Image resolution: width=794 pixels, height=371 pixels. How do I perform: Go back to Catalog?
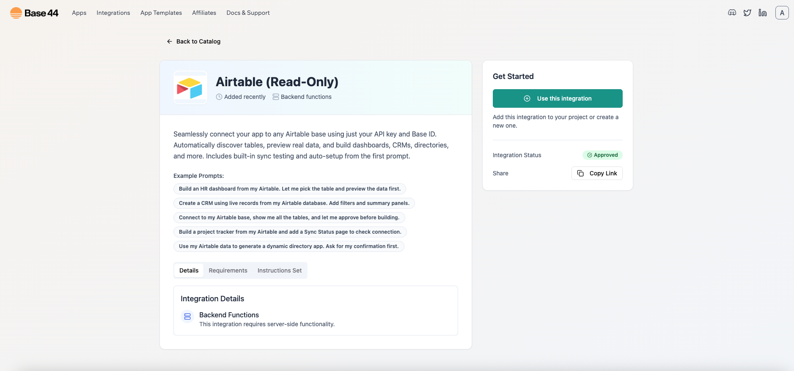tap(194, 41)
